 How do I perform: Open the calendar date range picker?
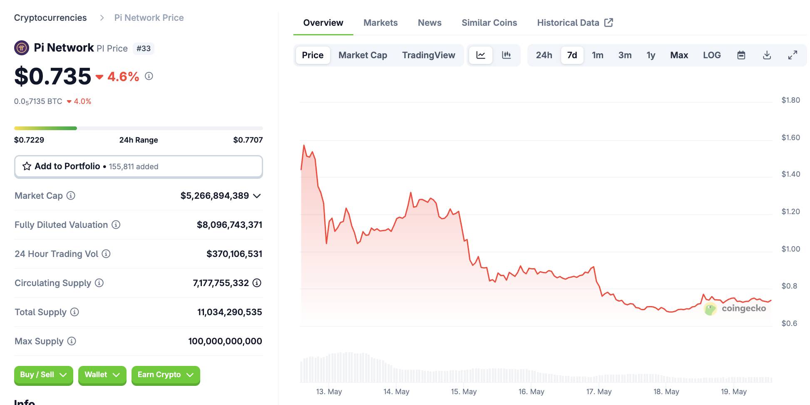coord(741,55)
